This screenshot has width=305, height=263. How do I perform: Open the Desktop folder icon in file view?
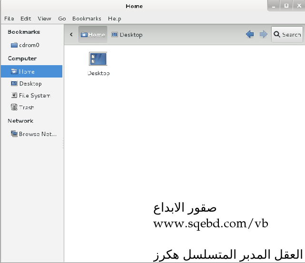(x=98, y=59)
